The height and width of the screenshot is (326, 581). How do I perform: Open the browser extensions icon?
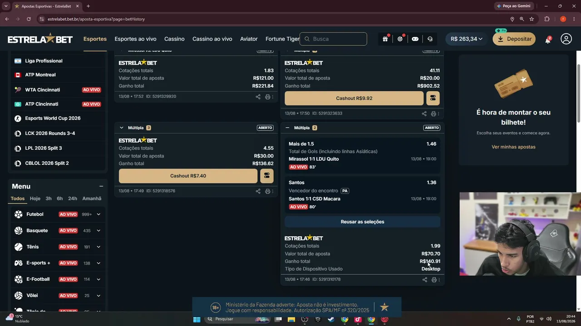[547, 19]
